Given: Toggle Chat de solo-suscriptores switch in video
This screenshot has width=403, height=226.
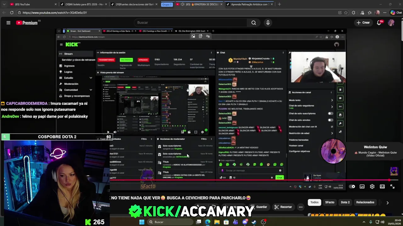Looking at the screenshot, I should click(330, 113).
